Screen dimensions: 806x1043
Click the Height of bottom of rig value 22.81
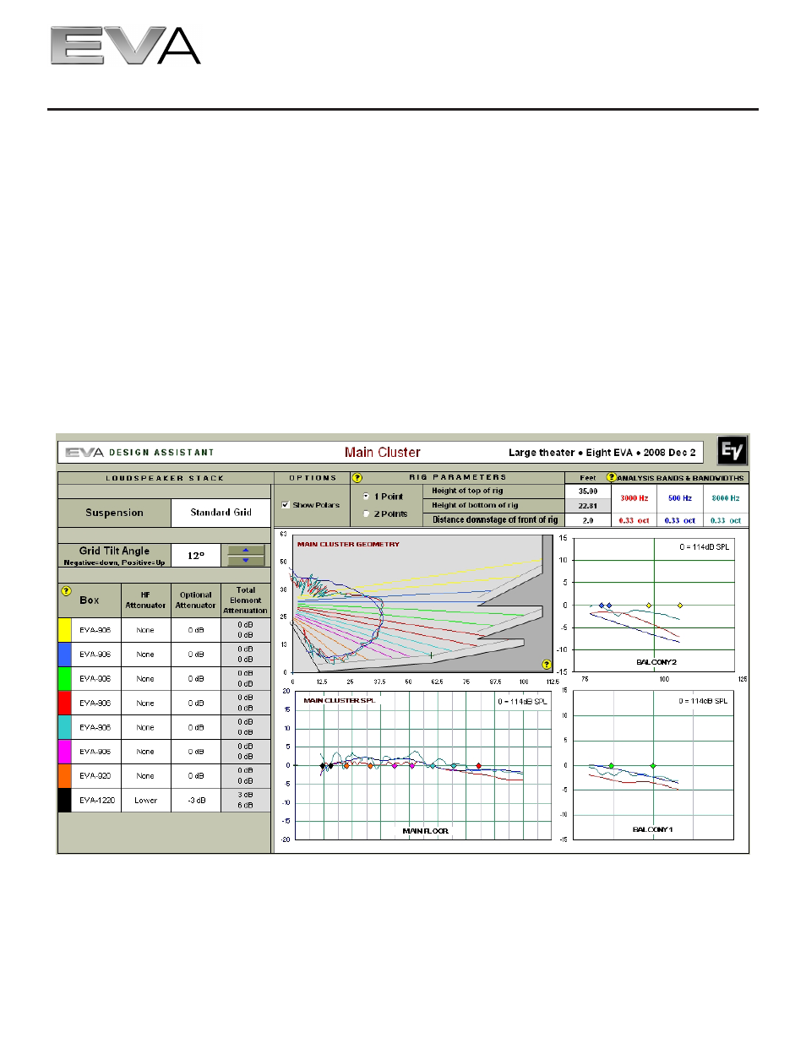tap(588, 506)
